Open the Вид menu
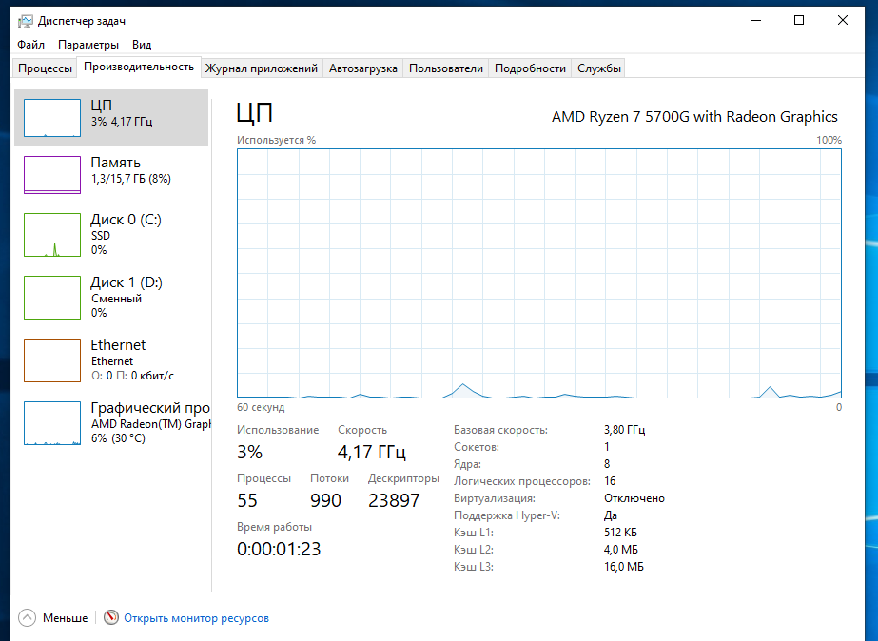878x641 pixels. pos(142,45)
